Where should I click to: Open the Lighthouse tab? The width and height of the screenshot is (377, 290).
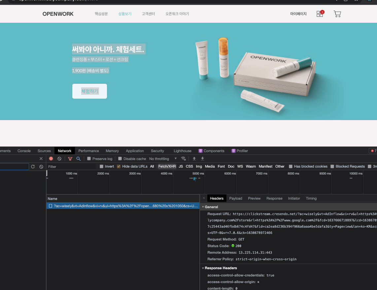coord(183,151)
